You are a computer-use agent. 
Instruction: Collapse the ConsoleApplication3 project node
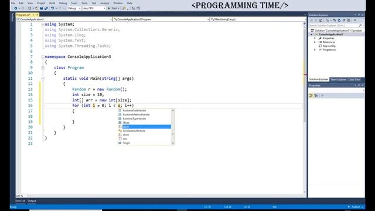click(311, 35)
